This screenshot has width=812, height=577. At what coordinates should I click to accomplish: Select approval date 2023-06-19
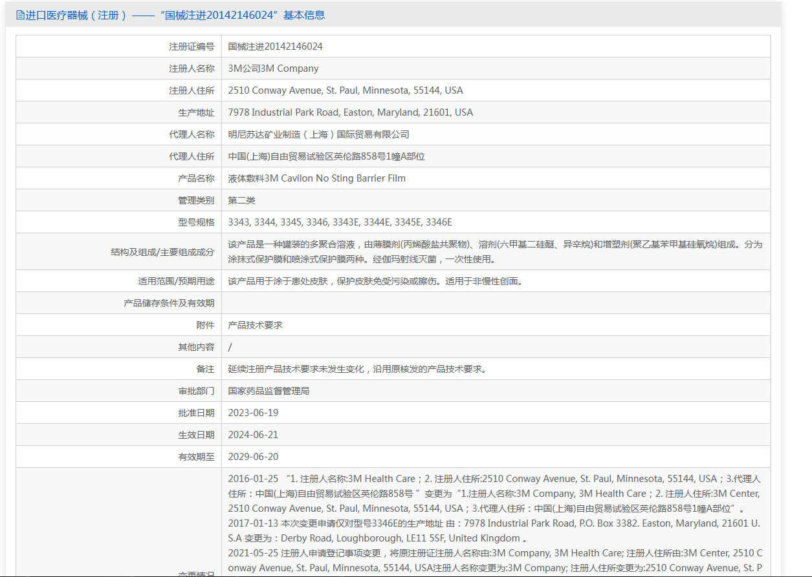(254, 413)
